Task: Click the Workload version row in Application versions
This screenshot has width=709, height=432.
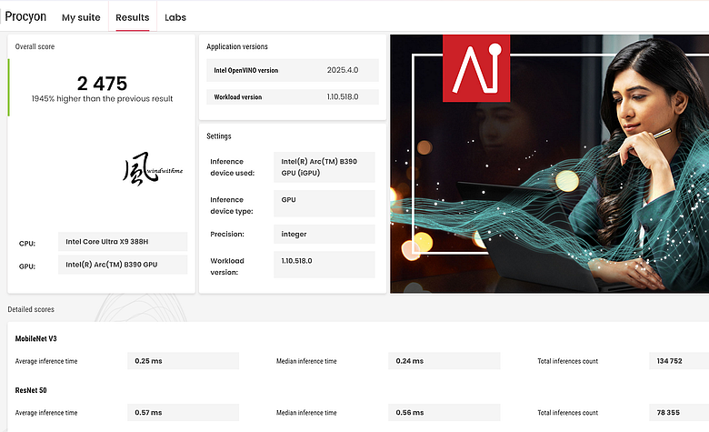Action: point(293,96)
